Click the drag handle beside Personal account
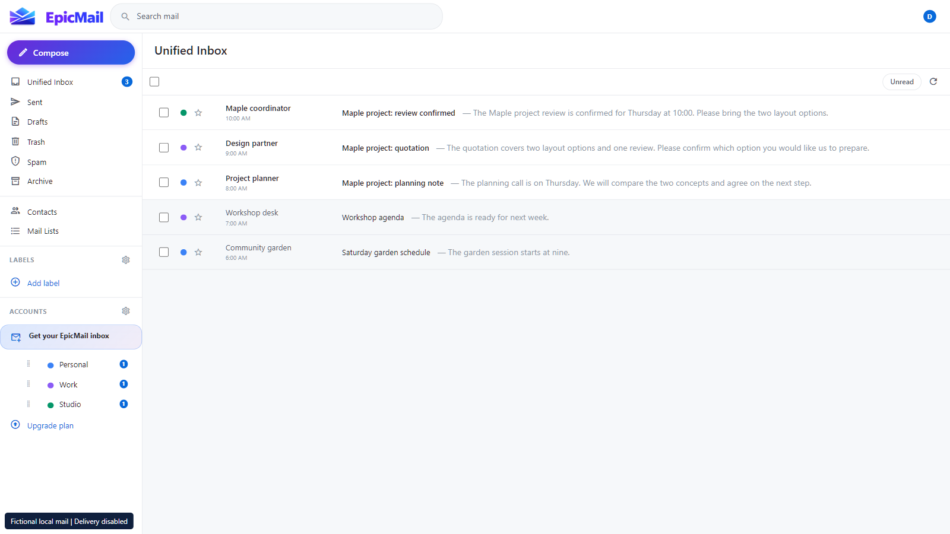This screenshot has height=534, width=950. pos(28,364)
